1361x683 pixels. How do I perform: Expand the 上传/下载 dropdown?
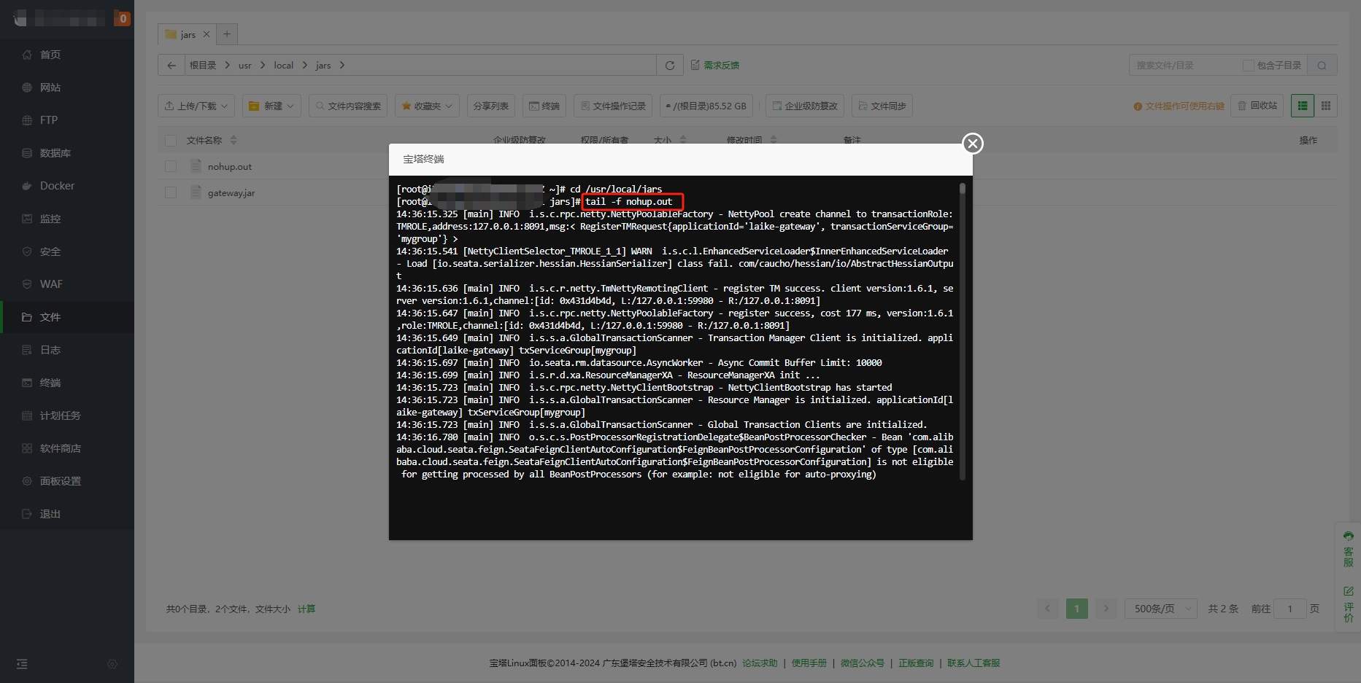196,106
